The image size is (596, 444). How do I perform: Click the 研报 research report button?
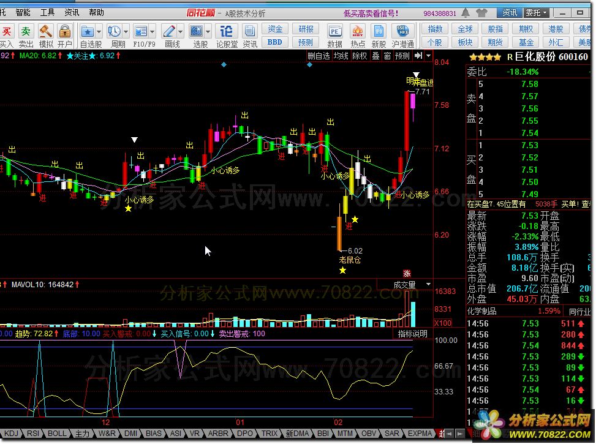click(x=306, y=29)
